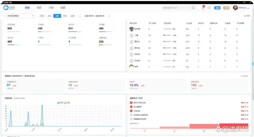Image resolution: width=254 pixels, height=137 pixels.
Task: Switch to the 脑图 tab
Action: point(63,8)
